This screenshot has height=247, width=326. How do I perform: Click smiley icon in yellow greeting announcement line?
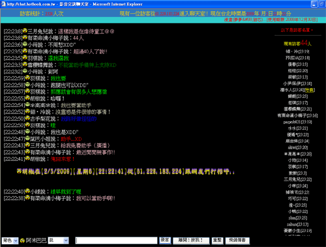(19, 171)
